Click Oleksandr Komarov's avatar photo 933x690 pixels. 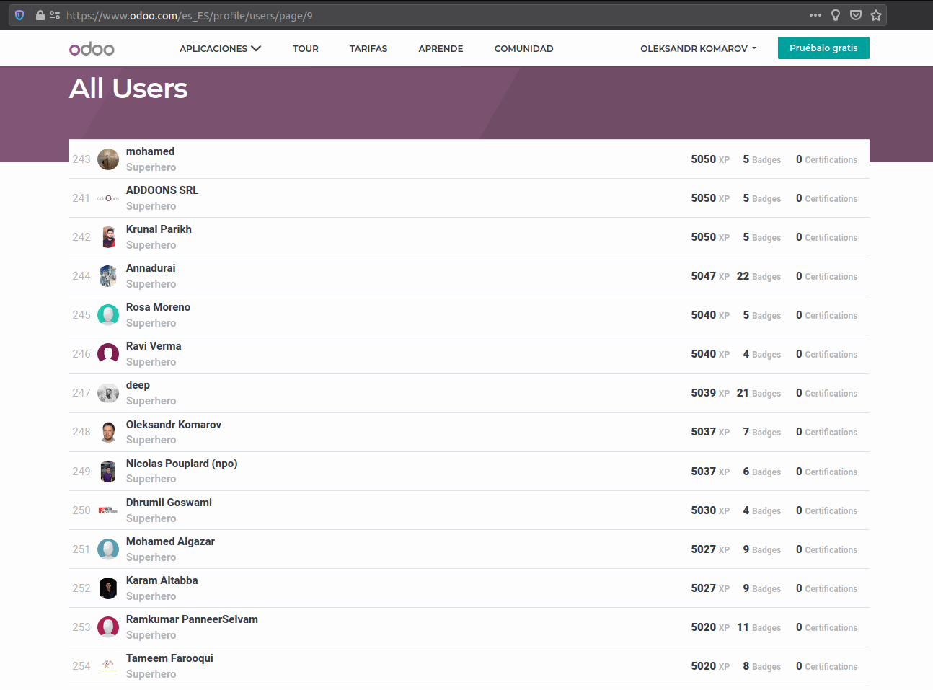(108, 432)
